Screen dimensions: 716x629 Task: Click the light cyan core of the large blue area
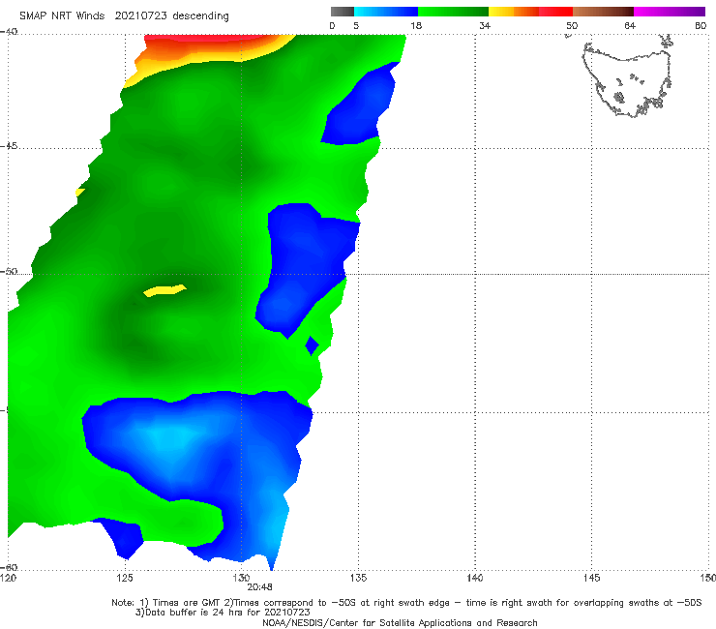point(169,436)
